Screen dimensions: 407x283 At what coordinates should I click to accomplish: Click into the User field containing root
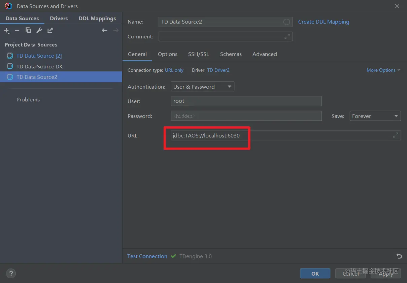[246, 101]
